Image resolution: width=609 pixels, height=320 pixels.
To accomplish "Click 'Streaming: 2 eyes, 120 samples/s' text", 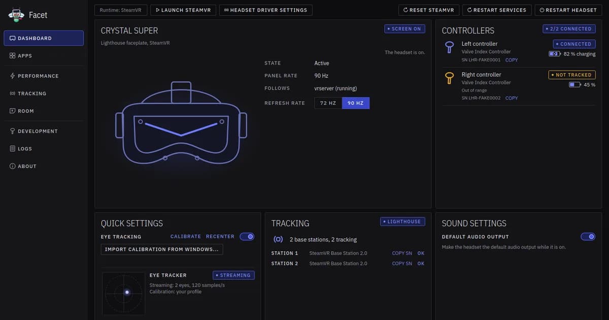I will (x=187, y=285).
